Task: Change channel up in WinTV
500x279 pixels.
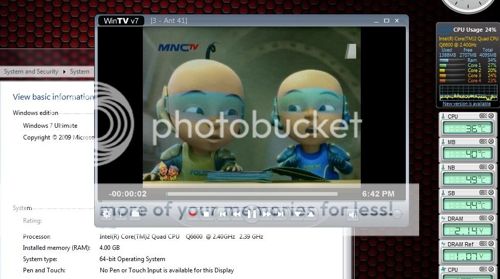Action: [x=311, y=214]
